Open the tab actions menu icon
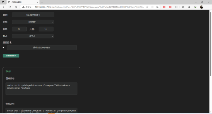The width and height of the screenshot is (212, 114). (3, 2)
